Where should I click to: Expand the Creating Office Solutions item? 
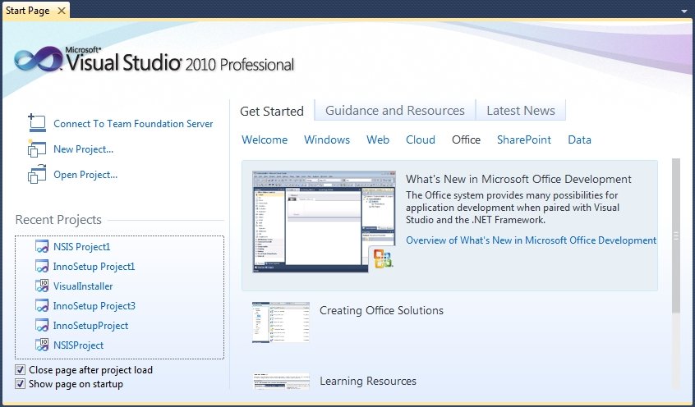(382, 310)
